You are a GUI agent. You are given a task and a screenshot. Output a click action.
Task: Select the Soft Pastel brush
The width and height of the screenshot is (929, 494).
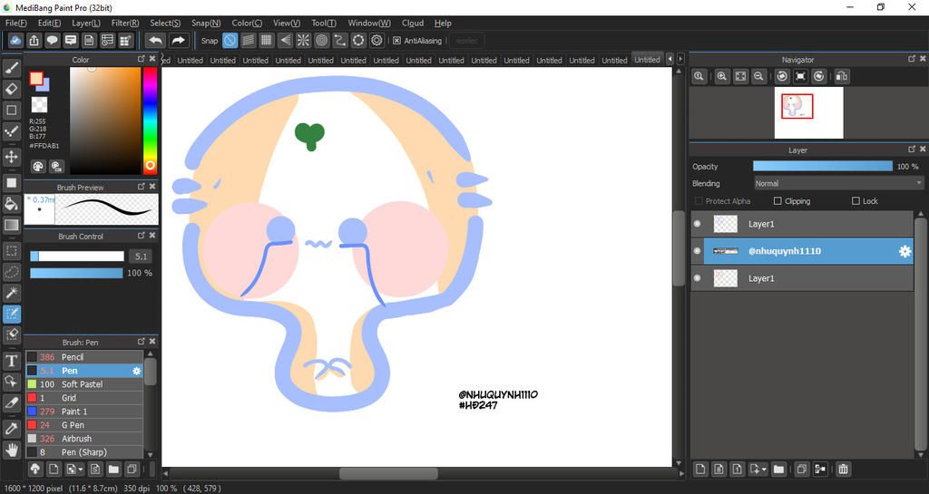pyautogui.click(x=84, y=384)
